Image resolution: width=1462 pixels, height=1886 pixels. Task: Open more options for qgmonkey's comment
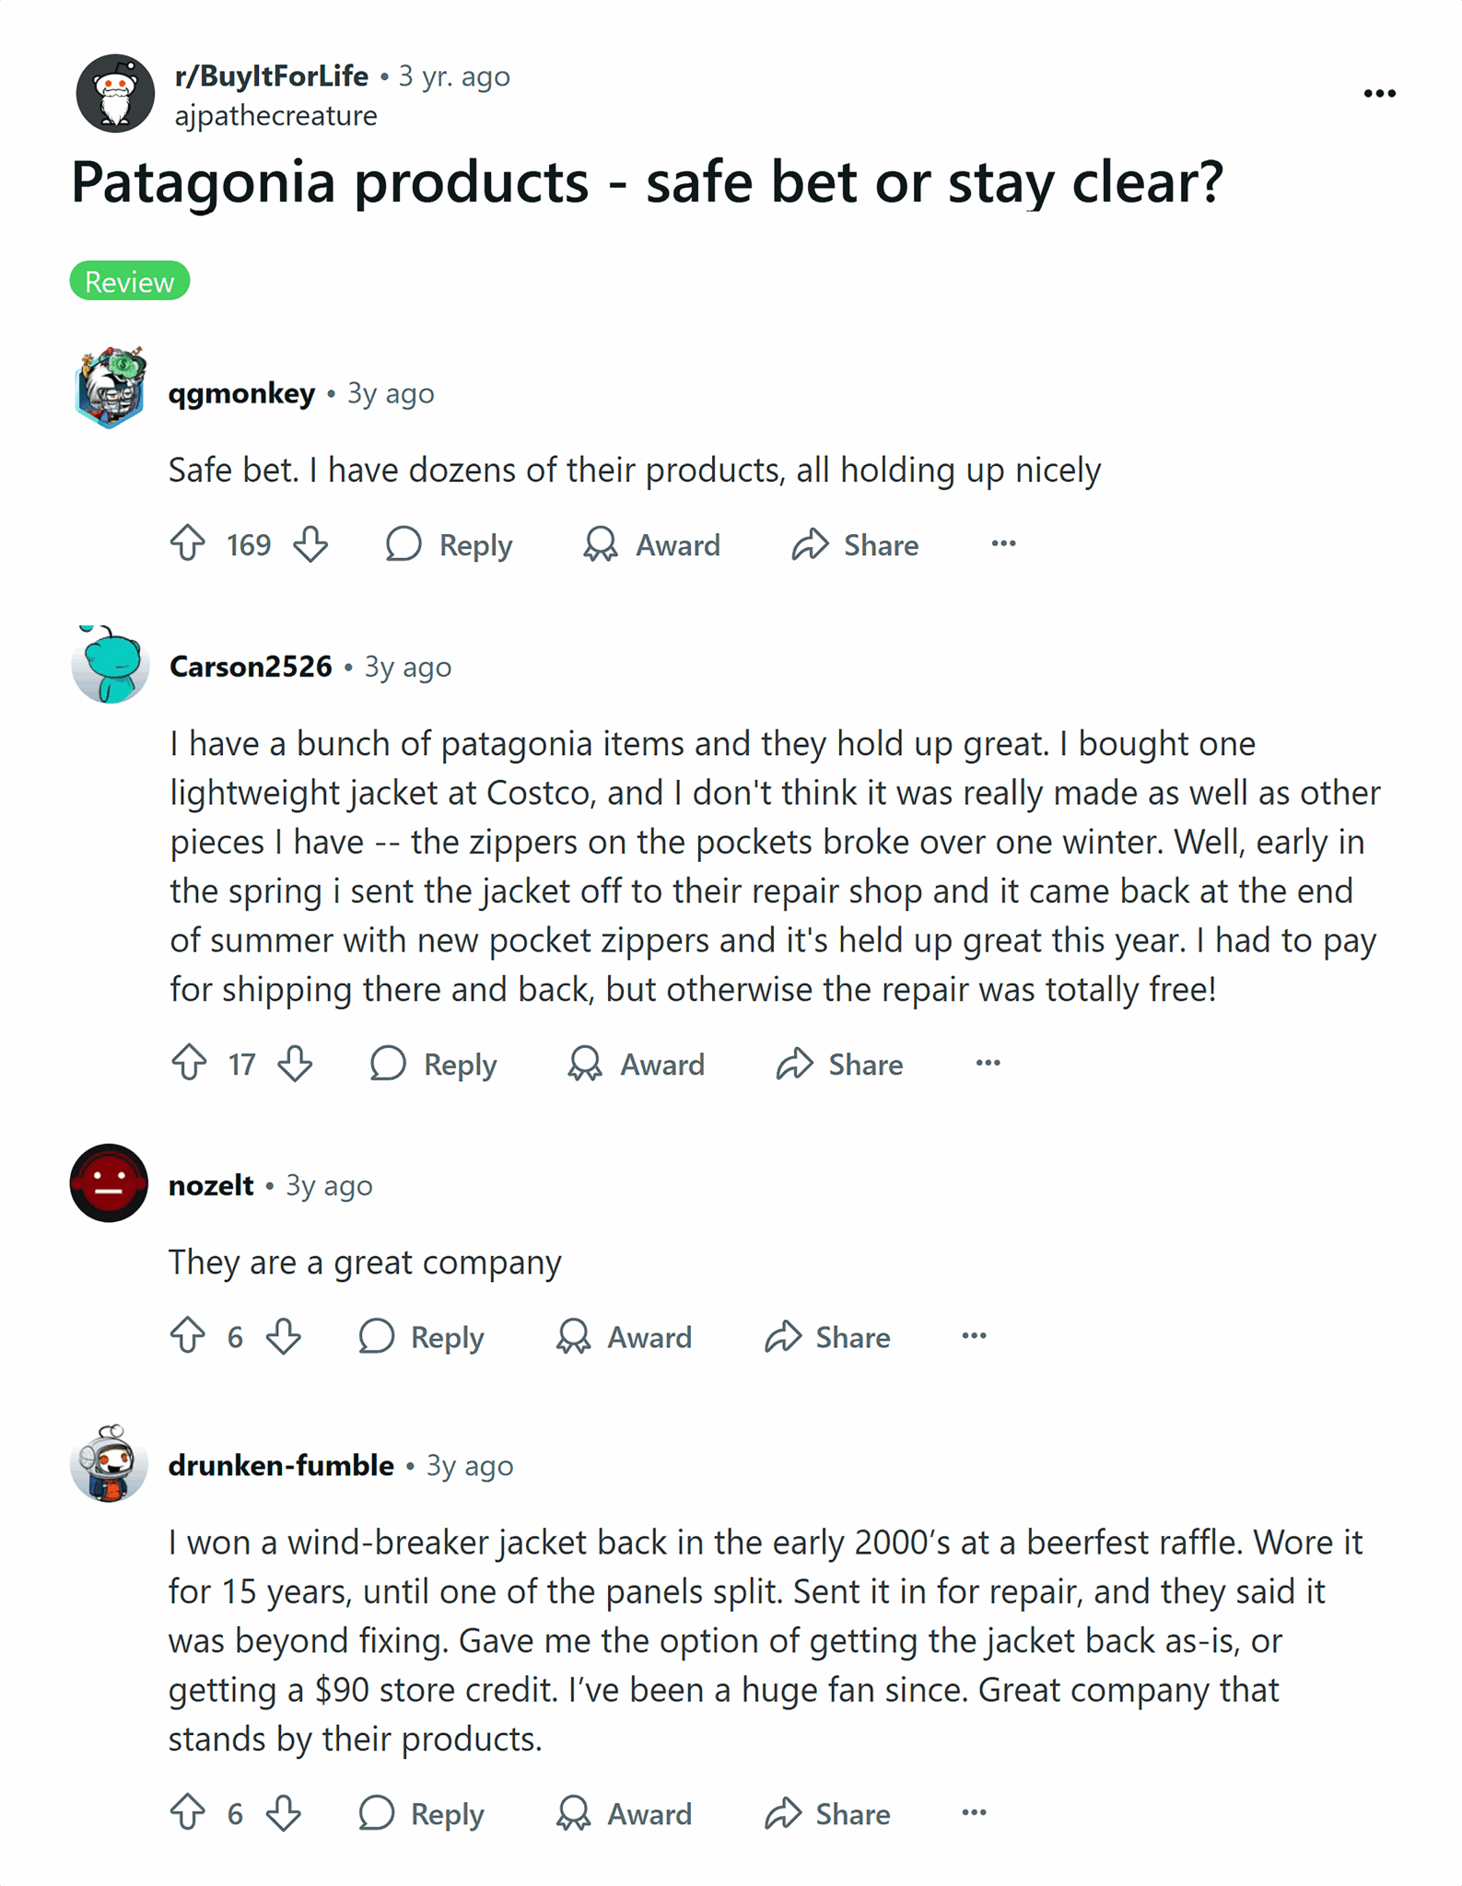coord(1001,544)
